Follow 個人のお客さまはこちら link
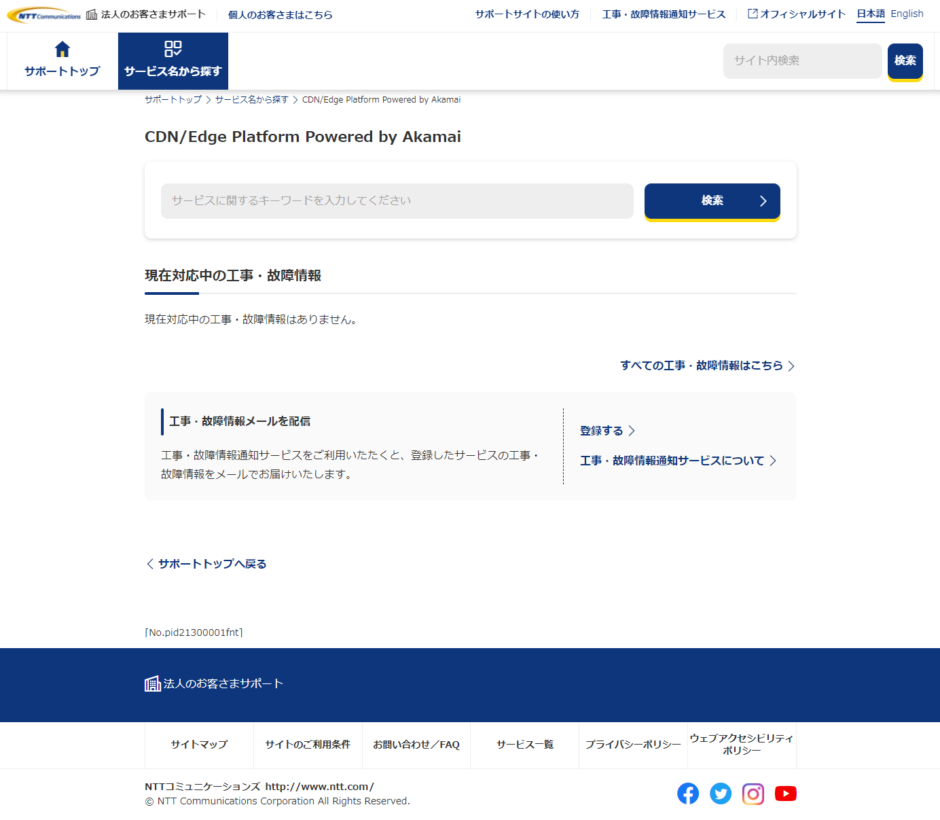940x820 pixels. (x=281, y=15)
